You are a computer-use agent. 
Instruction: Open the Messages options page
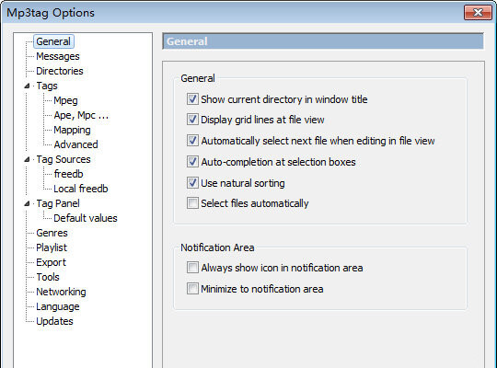click(x=58, y=56)
